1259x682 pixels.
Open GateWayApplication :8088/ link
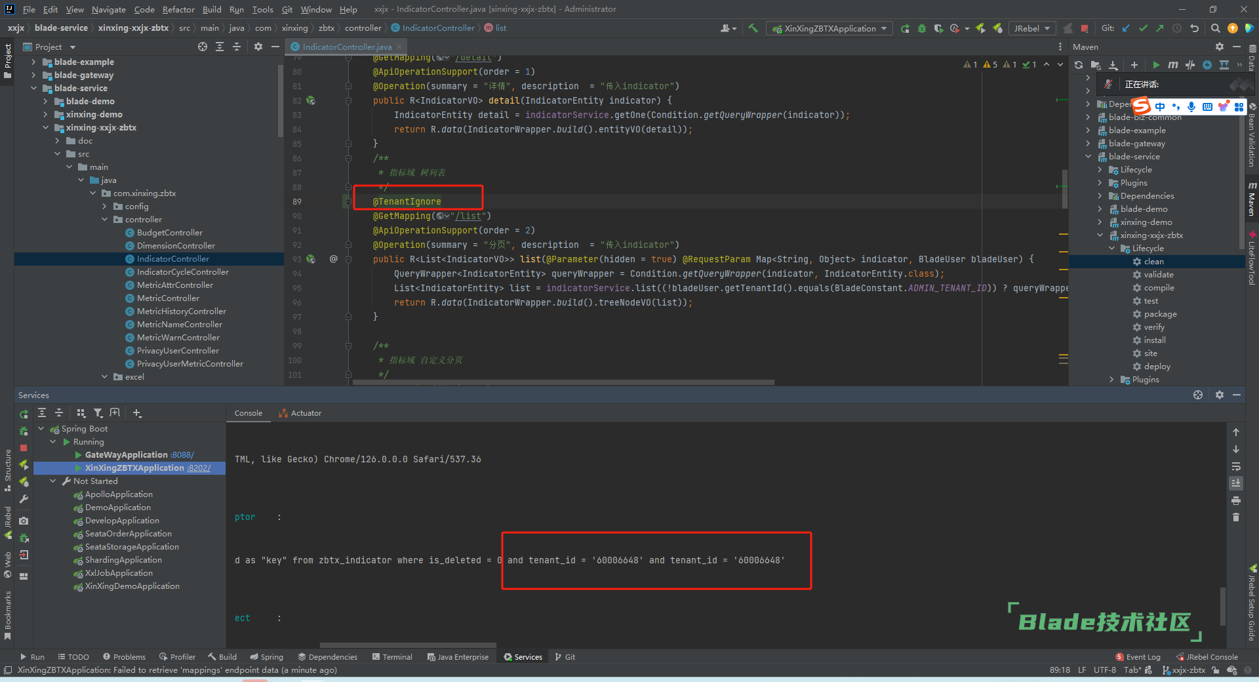click(182, 455)
